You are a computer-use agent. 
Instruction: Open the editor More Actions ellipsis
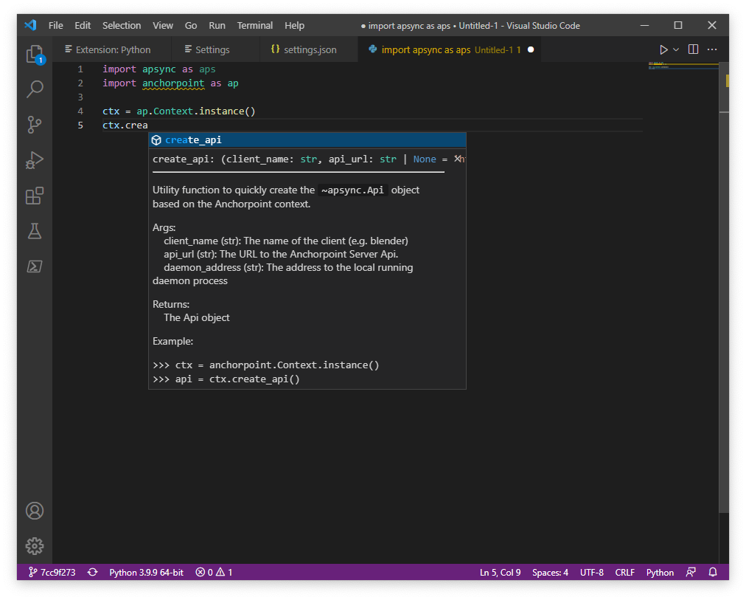point(712,49)
